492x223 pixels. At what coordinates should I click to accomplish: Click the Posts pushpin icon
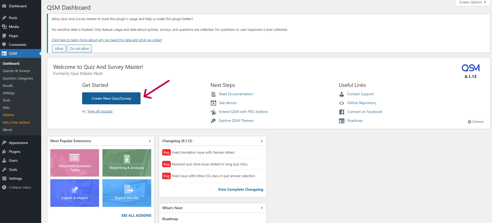pyautogui.click(x=4, y=18)
